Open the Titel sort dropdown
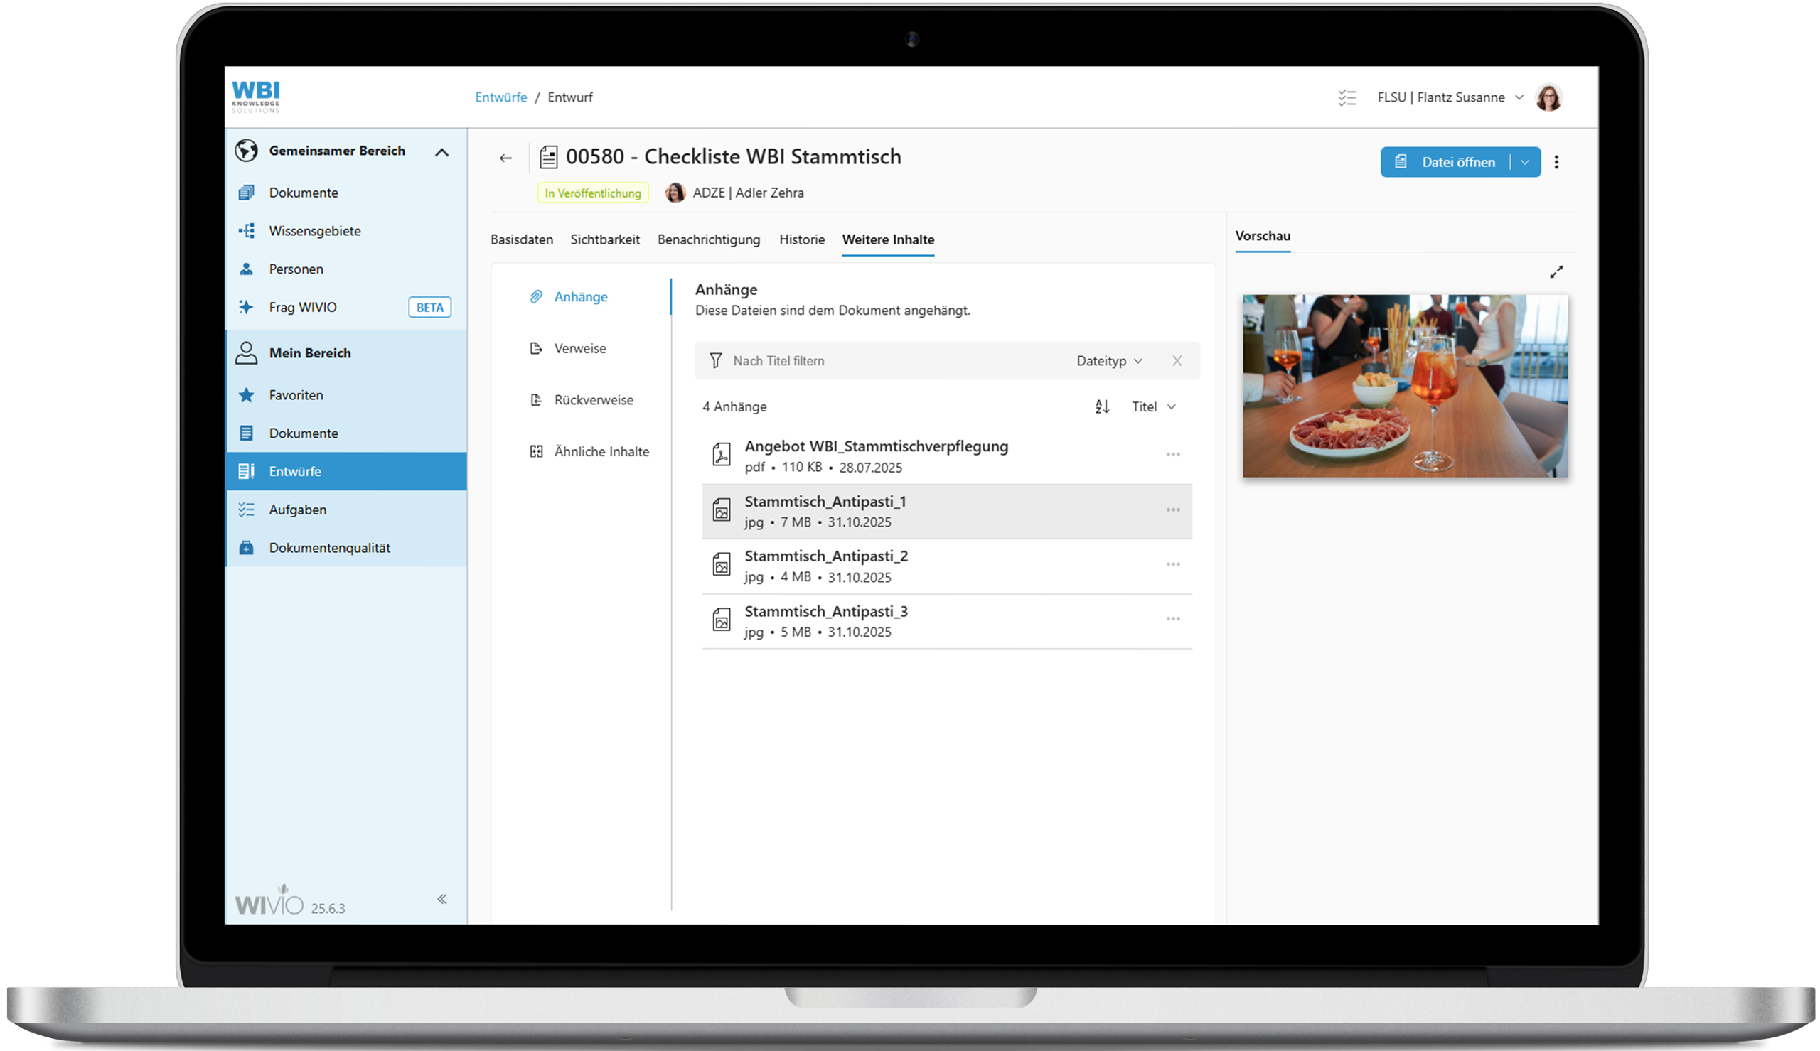Image resolution: width=1820 pixels, height=1051 pixels. (1153, 406)
